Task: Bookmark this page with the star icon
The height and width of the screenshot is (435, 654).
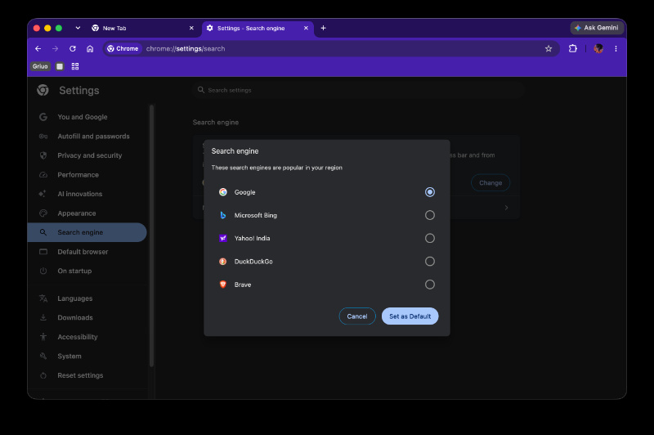Action: click(549, 49)
